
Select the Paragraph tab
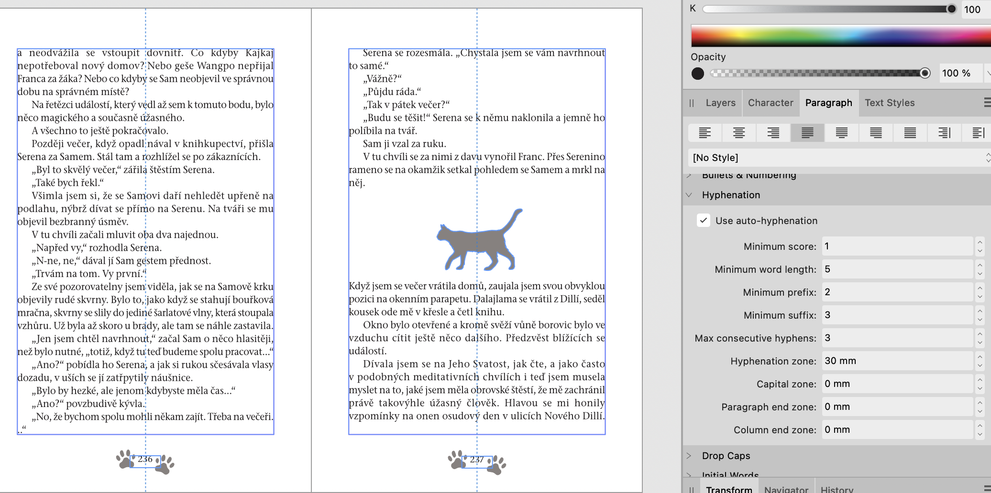[829, 103]
